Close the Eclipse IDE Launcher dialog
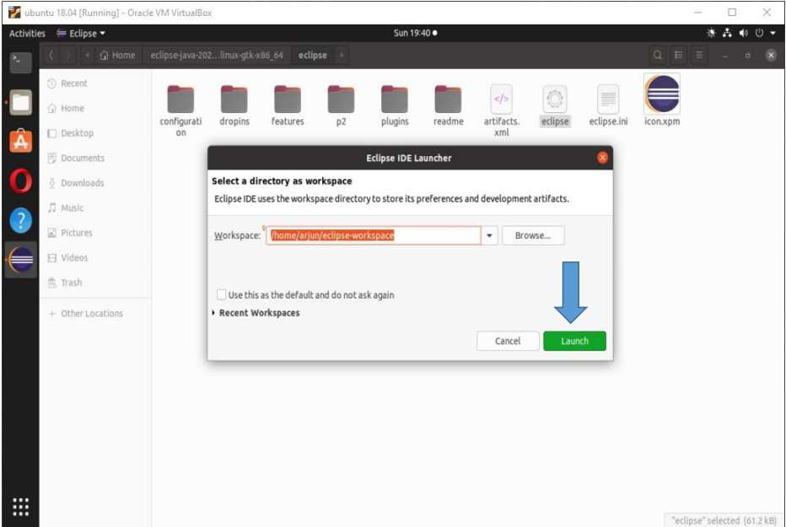Image resolution: width=786 pixels, height=527 pixels. click(602, 158)
